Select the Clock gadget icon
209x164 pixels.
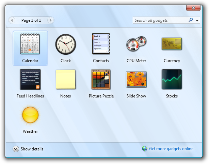[66, 44]
